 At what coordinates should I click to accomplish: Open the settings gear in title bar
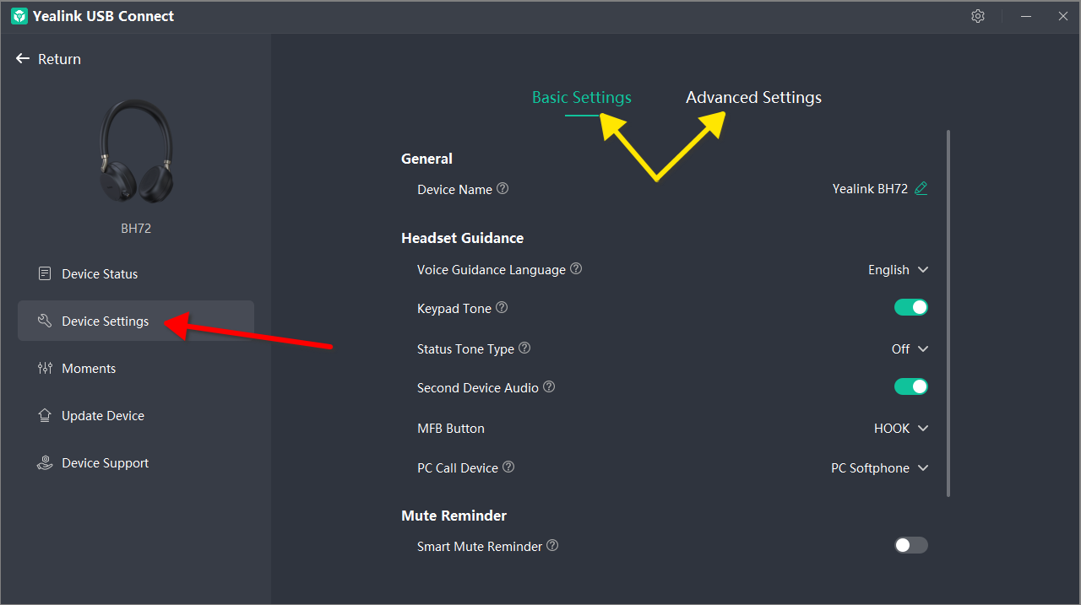tap(978, 16)
